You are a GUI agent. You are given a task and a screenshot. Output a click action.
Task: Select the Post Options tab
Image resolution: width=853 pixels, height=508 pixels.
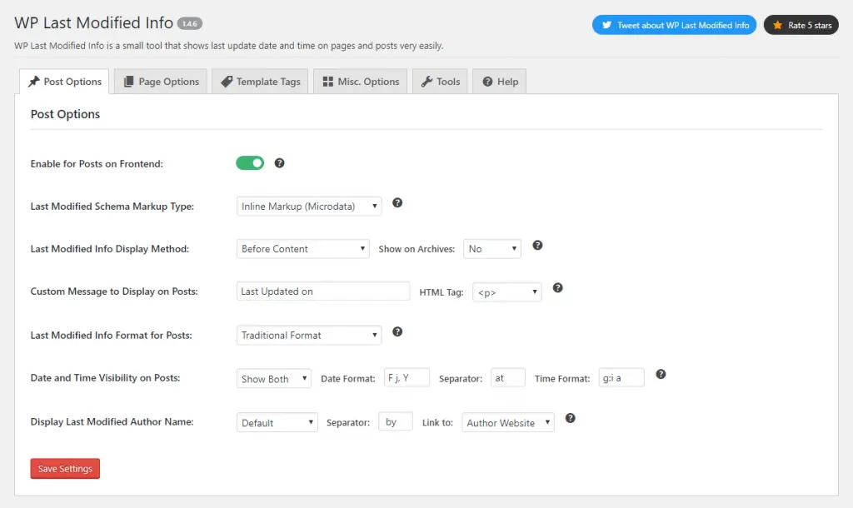point(64,82)
